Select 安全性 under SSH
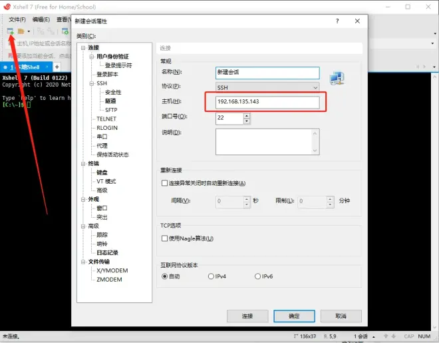 click(113, 92)
